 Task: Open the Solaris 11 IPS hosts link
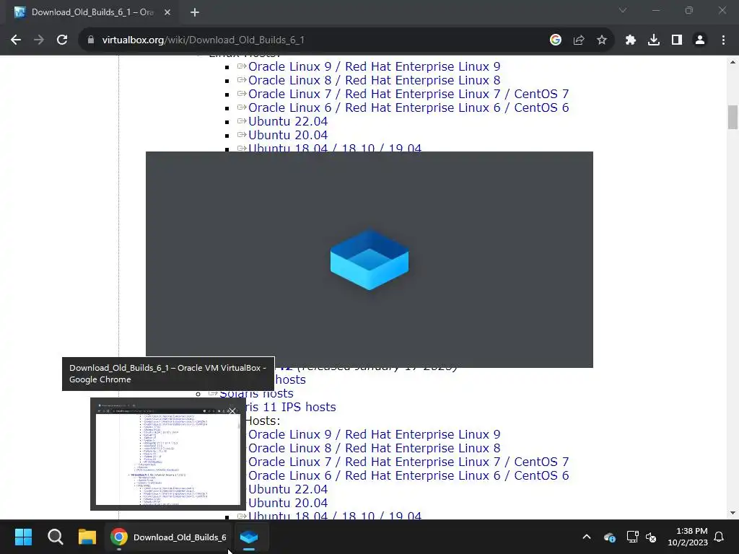pos(290,407)
